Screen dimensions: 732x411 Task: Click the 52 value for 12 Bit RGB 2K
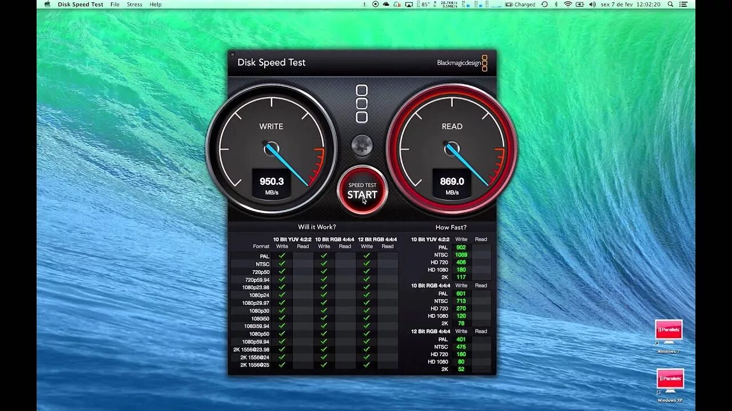(461, 369)
